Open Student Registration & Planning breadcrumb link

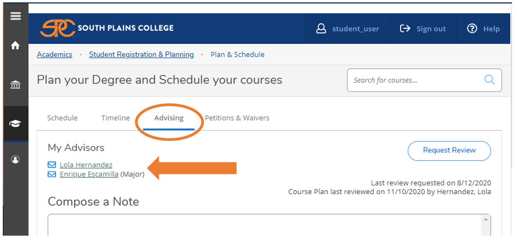(141, 54)
